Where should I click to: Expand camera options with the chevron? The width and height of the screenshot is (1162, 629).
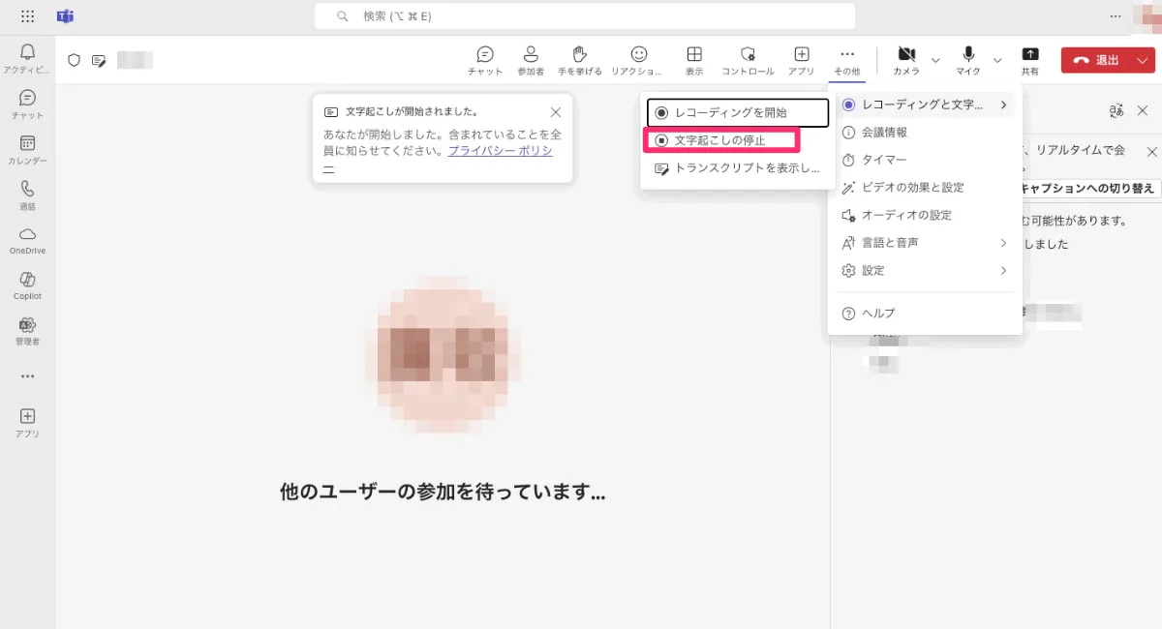click(x=935, y=59)
